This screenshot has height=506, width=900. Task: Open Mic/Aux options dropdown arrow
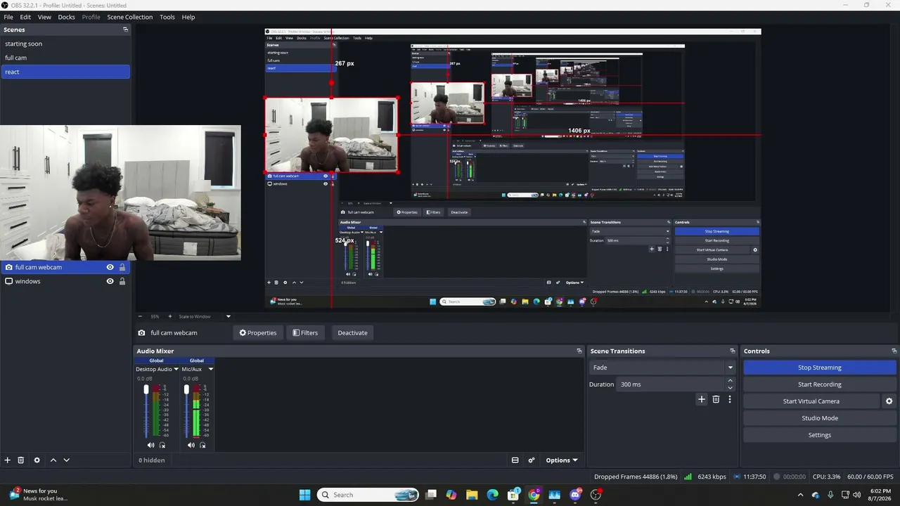tap(210, 369)
